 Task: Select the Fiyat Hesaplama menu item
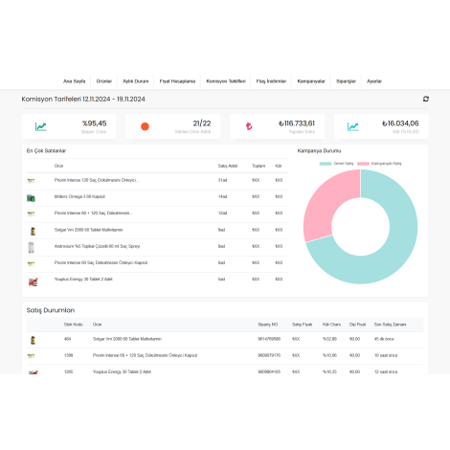pyautogui.click(x=177, y=81)
